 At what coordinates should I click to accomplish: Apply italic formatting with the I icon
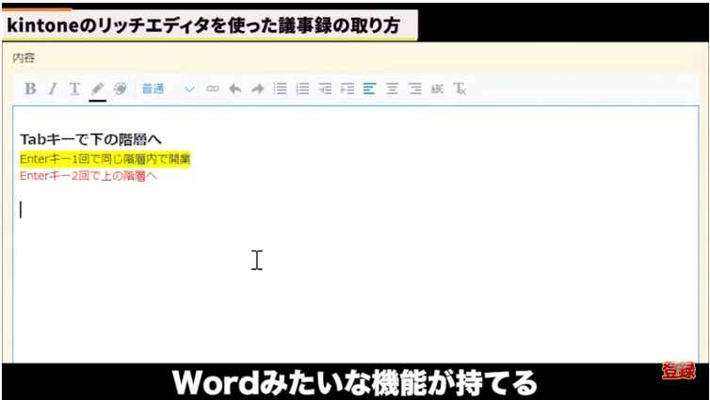point(53,88)
